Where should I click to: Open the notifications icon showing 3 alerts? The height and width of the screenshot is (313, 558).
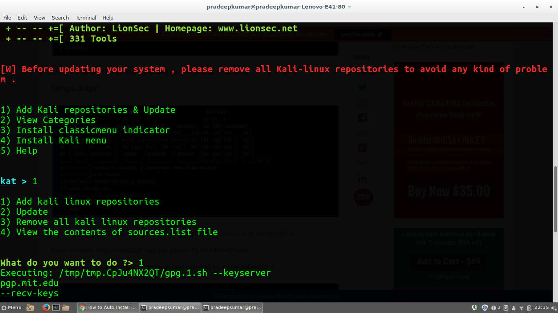pos(495,308)
